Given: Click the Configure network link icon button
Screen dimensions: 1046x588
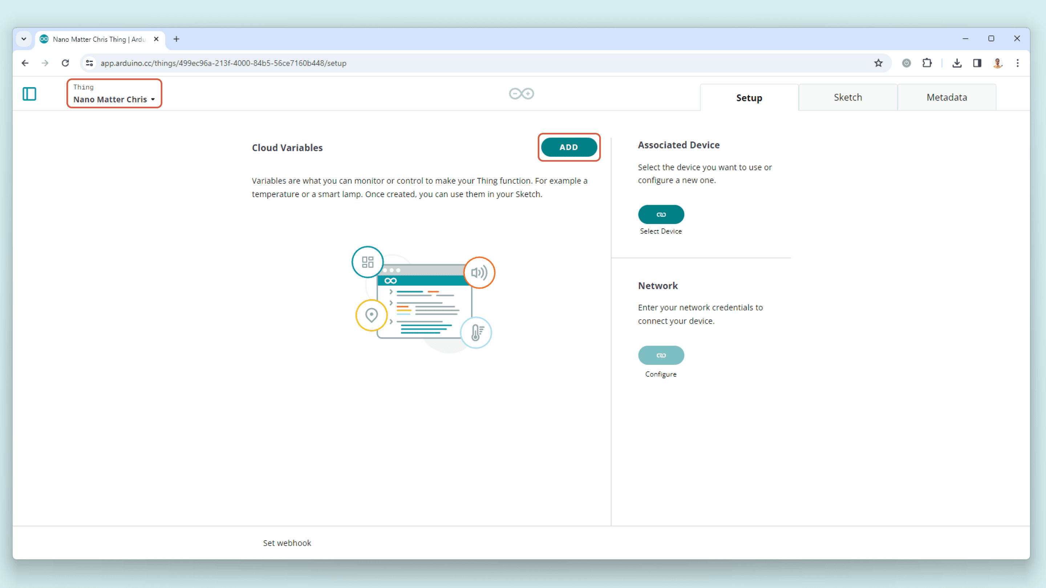Looking at the screenshot, I should (x=661, y=355).
